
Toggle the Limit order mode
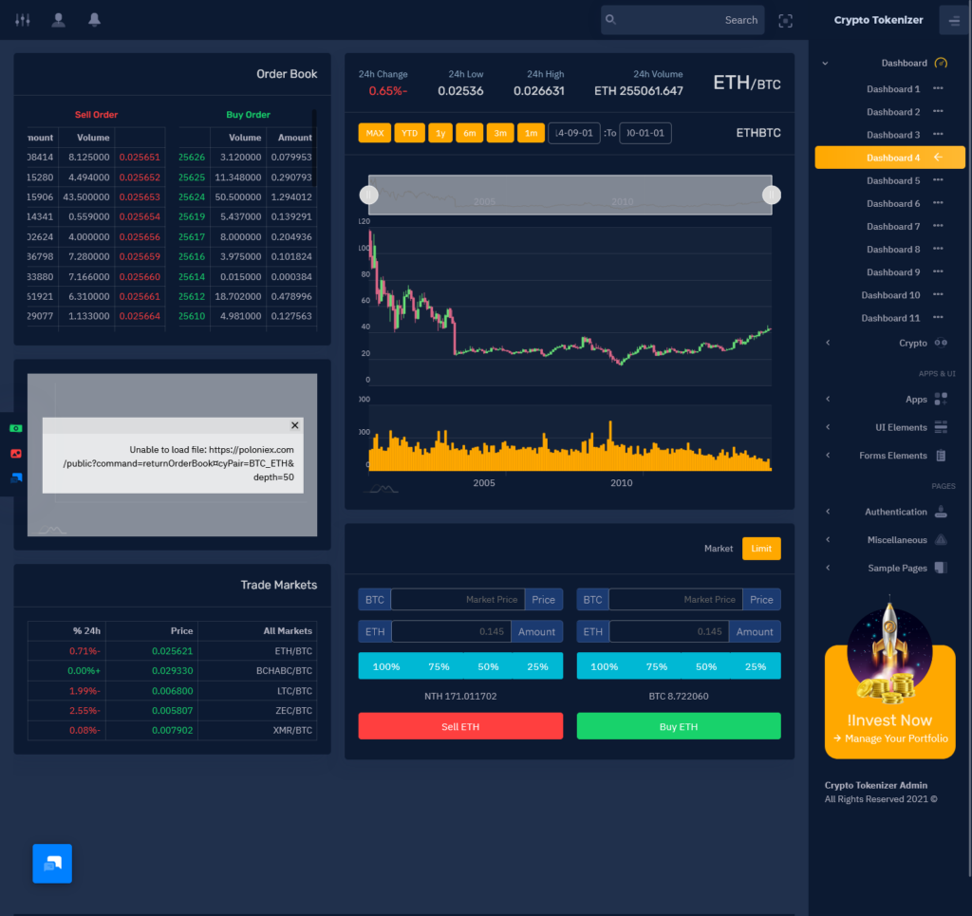(761, 548)
